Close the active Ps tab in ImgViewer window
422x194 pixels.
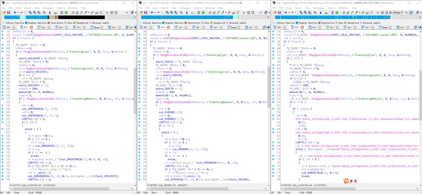32,27
